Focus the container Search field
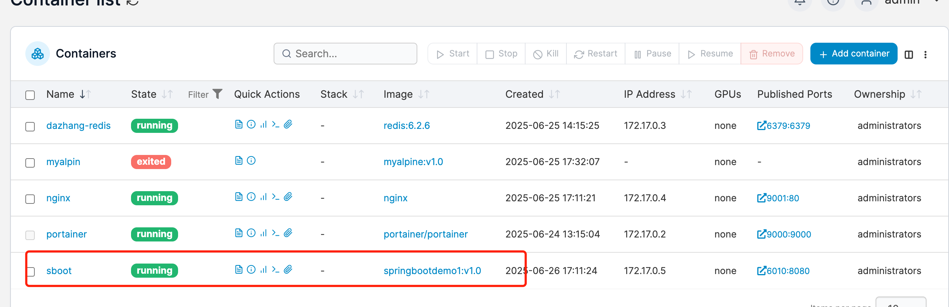The image size is (949, 307). (x=345, y=54)
